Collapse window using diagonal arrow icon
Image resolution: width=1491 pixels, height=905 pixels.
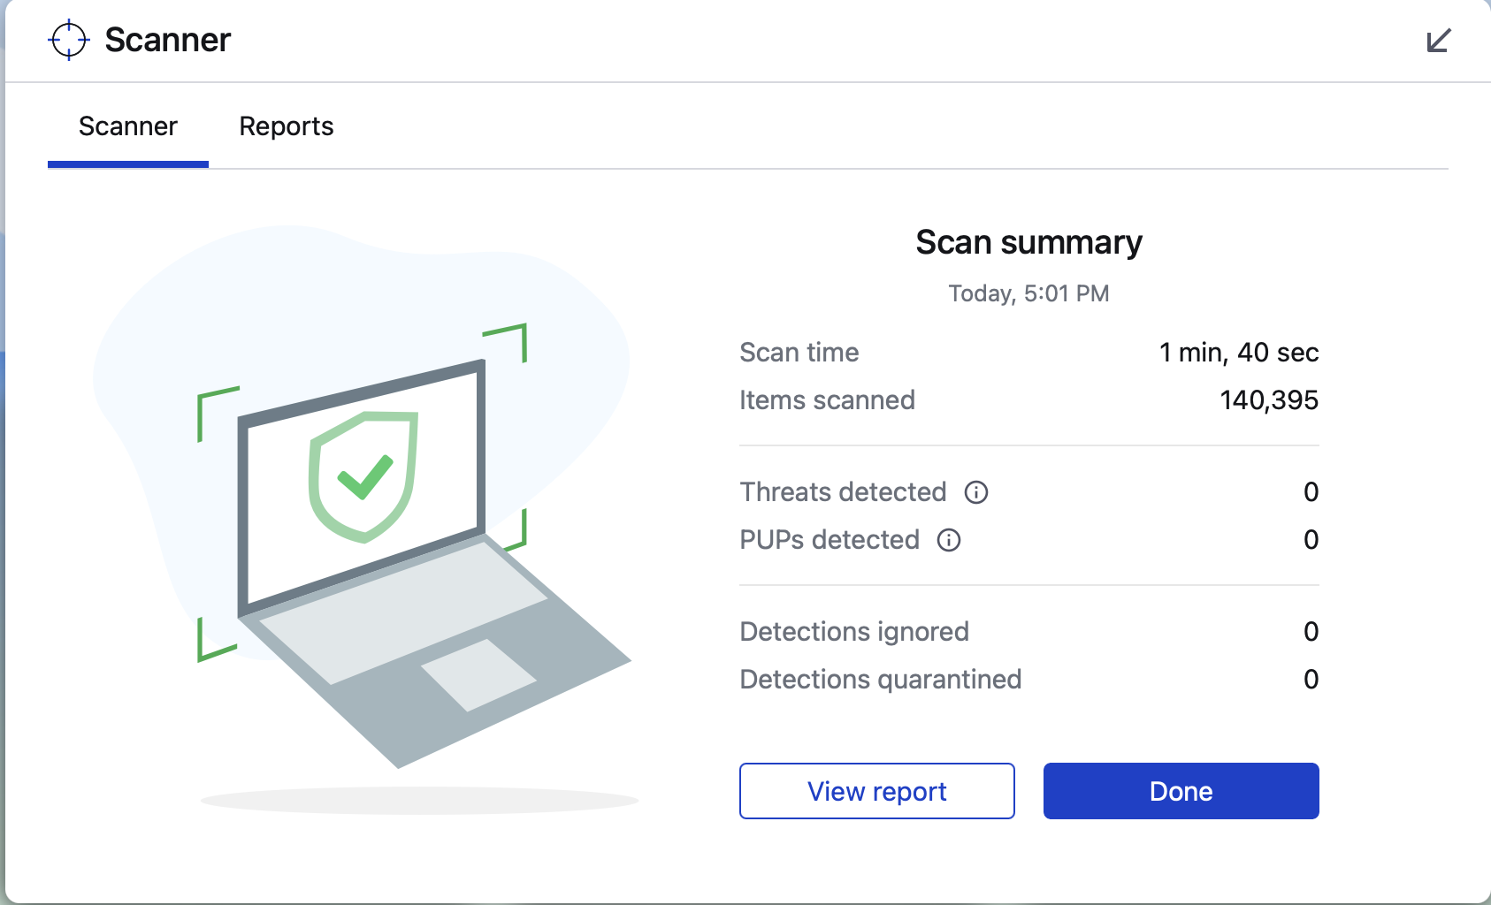1439,41
